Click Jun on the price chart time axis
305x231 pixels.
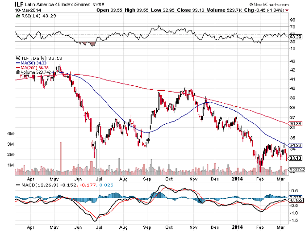pyautogui.click(x=78, y=179)
